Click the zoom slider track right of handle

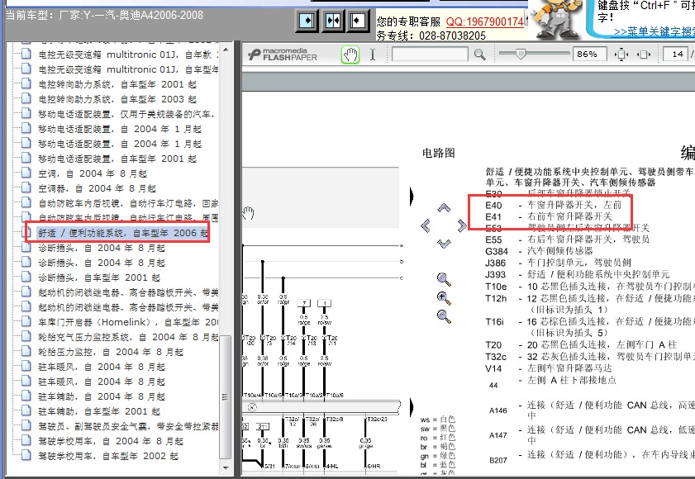click(x=547, y=53)
